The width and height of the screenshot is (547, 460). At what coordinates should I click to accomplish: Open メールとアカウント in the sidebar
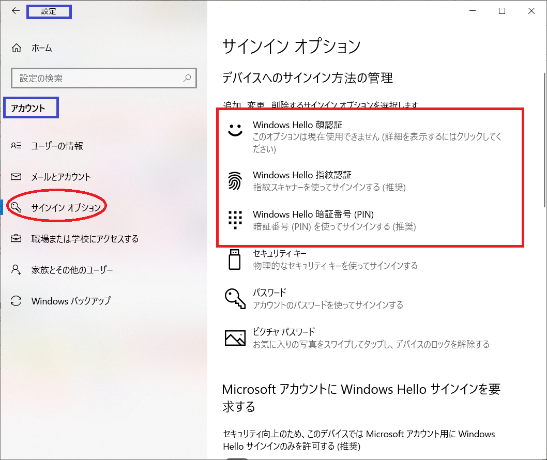[61, 177]
